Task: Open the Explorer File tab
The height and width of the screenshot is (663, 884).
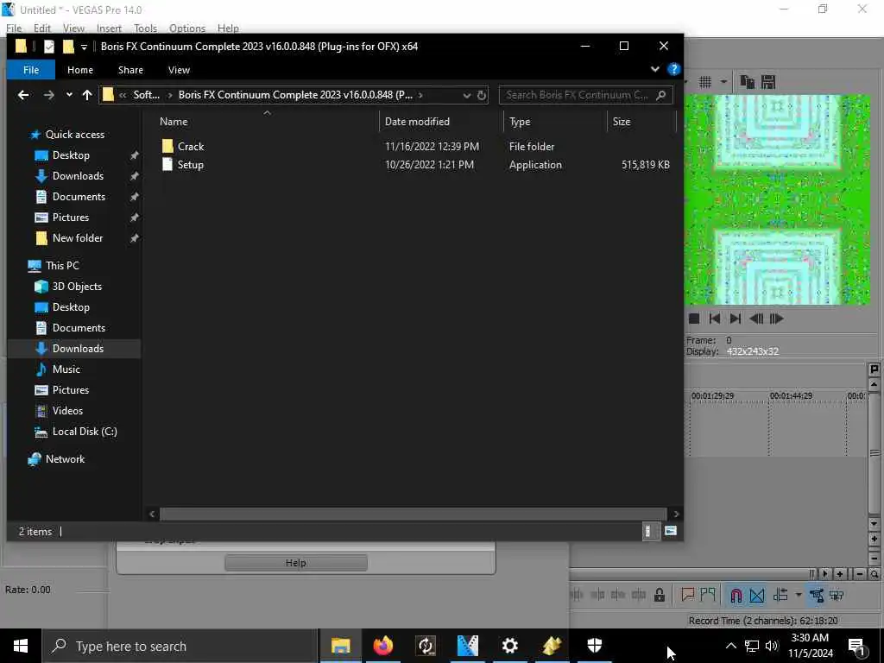Action: [x=31, y=70]
